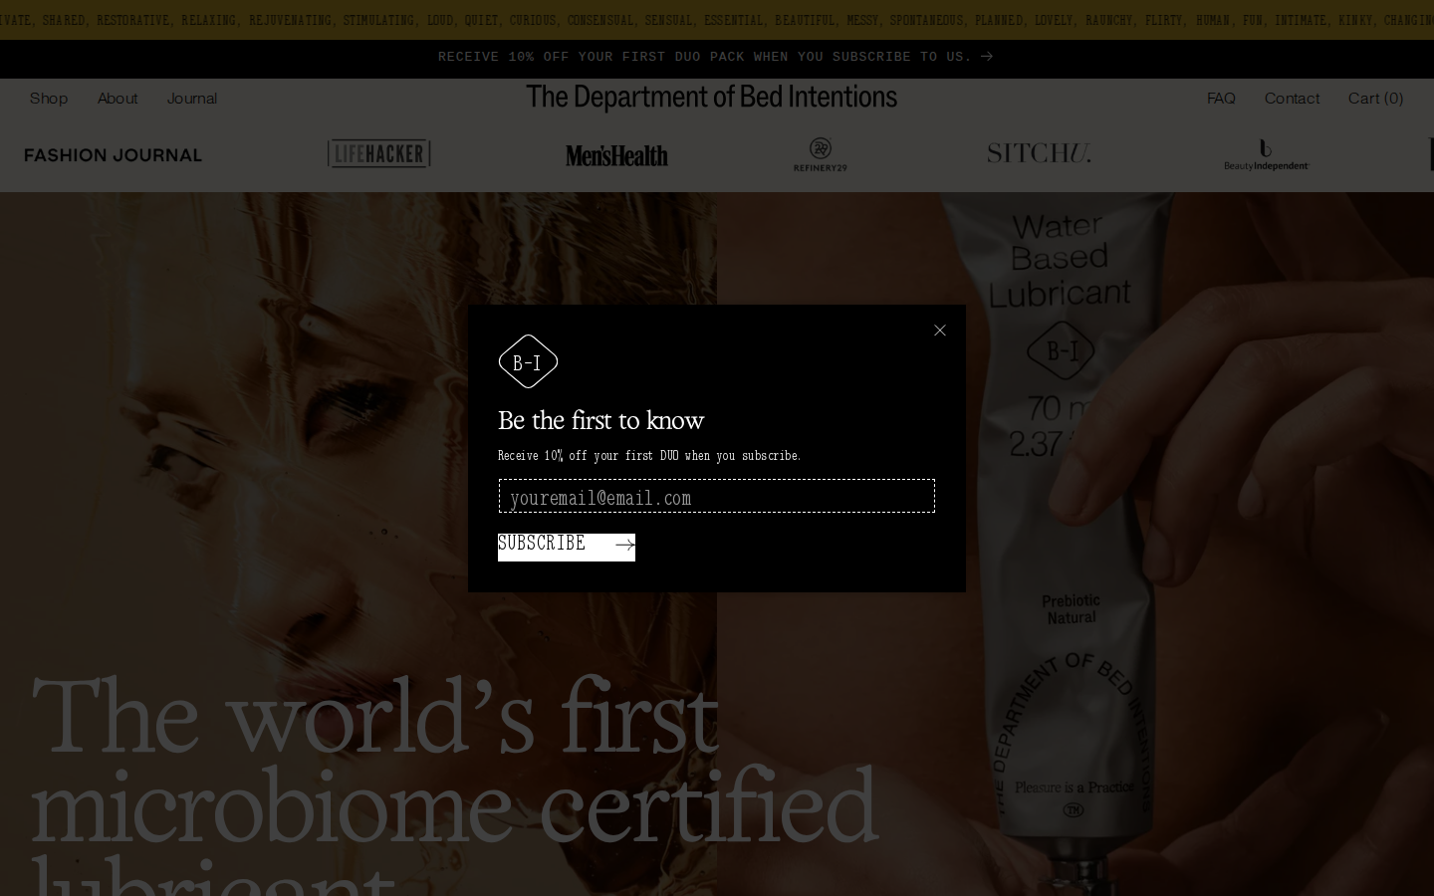The image size is (1434, 896).
Task: Open the FAQ page
Action: (1221, 98)
